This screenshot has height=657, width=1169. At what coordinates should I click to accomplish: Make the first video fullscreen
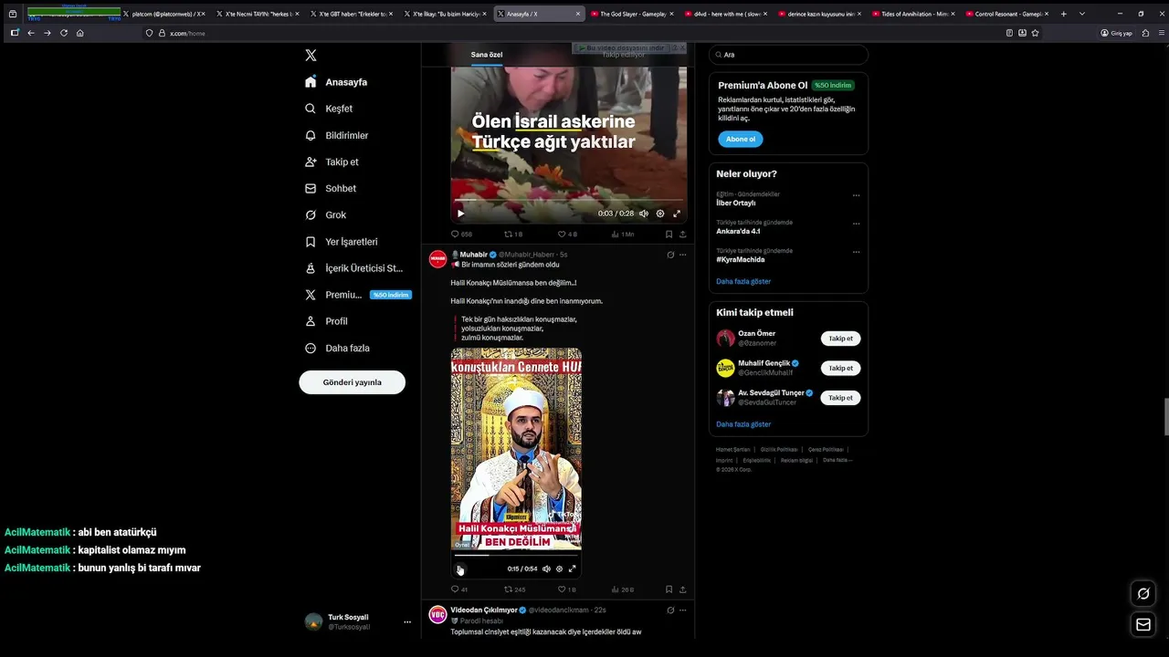677,214
